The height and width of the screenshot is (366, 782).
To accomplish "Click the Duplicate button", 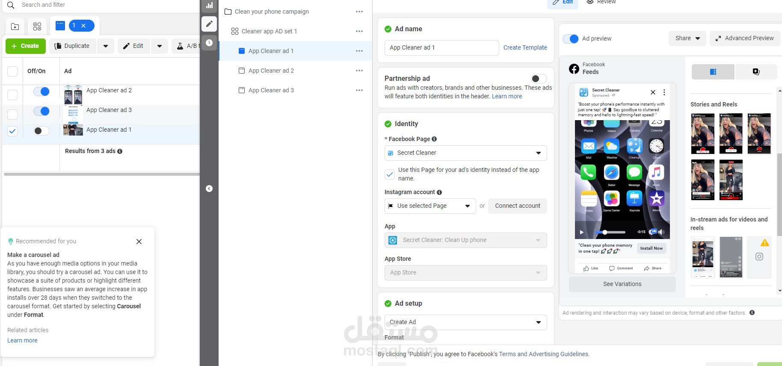I will coord(73,46).
